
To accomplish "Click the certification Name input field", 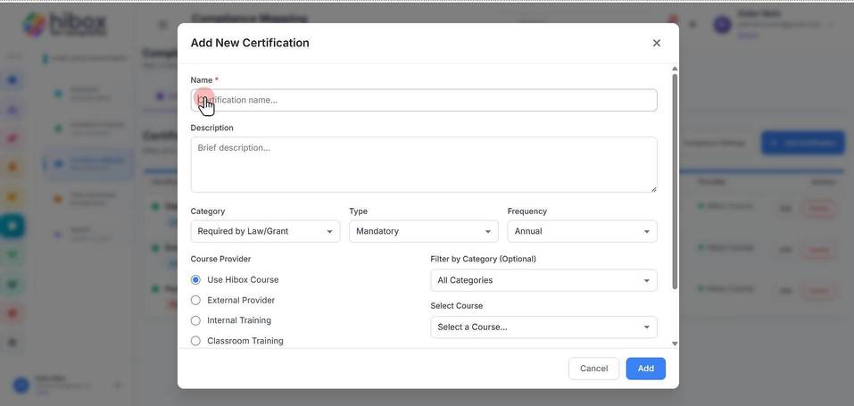I will 424,100.
